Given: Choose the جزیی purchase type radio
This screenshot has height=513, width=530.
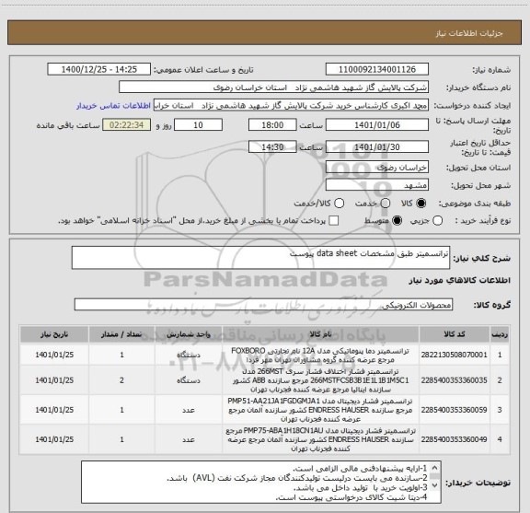Looking at the screenshot, I should [437, 221].
